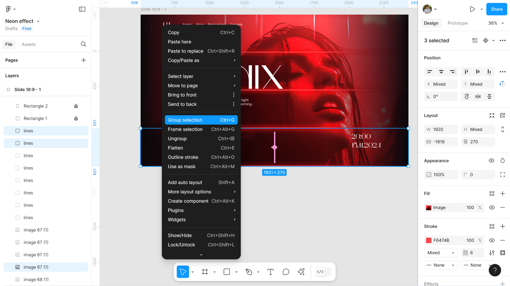Toggle the Dev Mode code switch
The width and height of the screenshot is (510, 286).
[x=323, y=272]
